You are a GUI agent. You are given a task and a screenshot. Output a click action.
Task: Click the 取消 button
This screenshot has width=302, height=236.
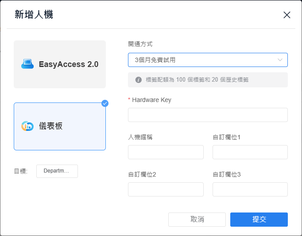[x=197, y=220]
